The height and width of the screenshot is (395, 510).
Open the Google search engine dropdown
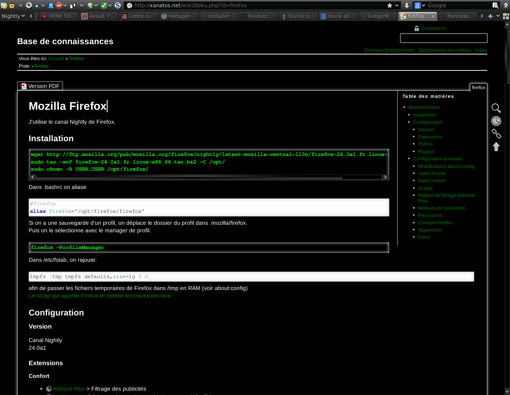click(x=420, y=5)
